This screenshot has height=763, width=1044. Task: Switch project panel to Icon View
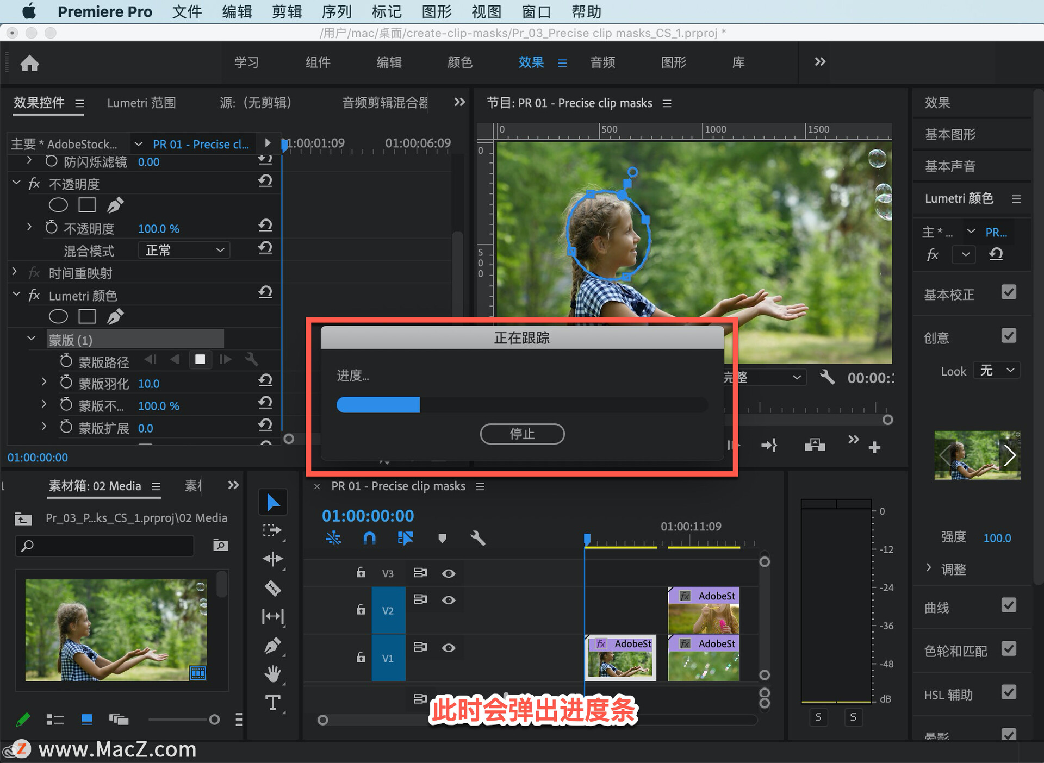point(87,720)
